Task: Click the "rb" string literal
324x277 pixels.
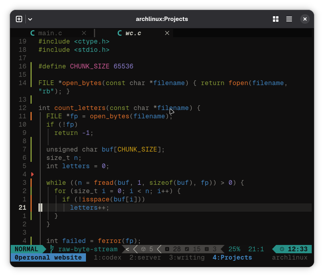Action: (x=46, y=91)
